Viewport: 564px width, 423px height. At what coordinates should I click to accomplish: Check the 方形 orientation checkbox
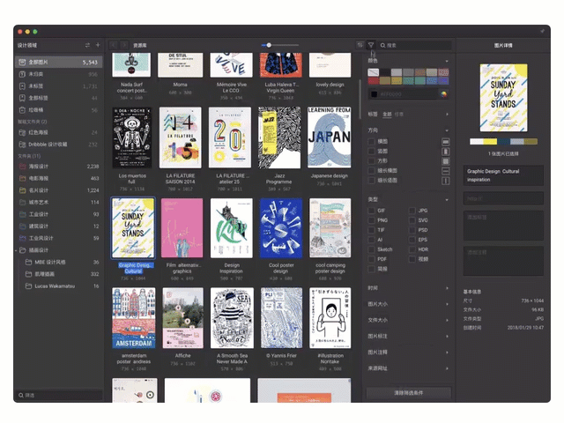(372, 161)
